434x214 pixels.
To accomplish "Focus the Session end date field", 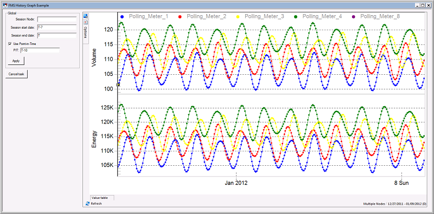I will [57, 35].
